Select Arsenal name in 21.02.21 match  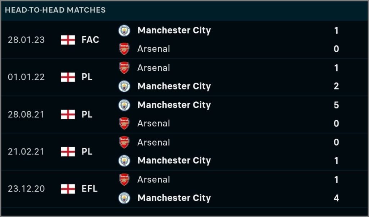coord(154,142)
